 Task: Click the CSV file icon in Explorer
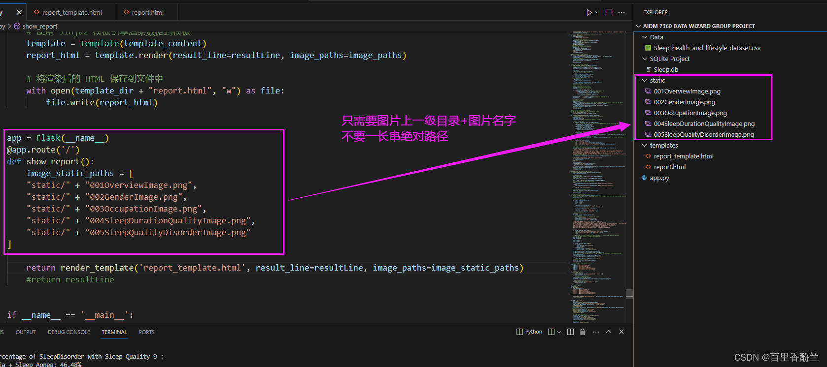click(x=648, y=48)
